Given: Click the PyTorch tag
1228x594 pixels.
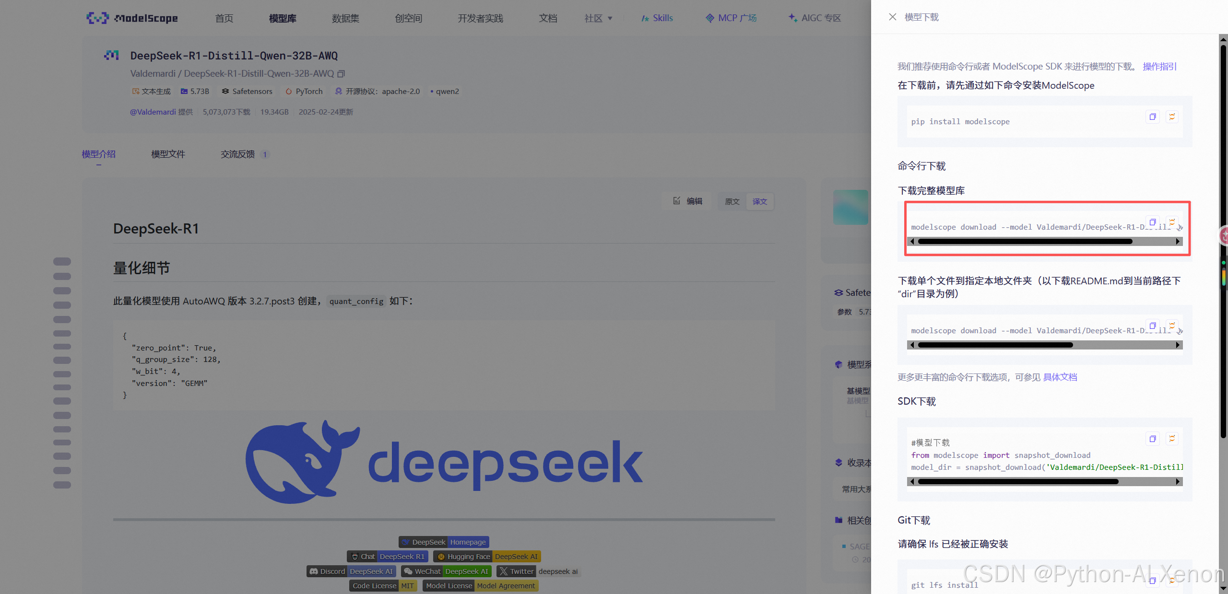Looking at the screenshot, I should point(304,91).
